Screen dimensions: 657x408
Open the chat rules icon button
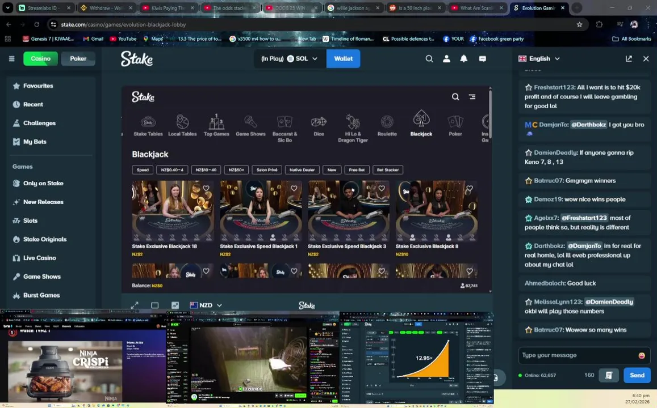609,375
